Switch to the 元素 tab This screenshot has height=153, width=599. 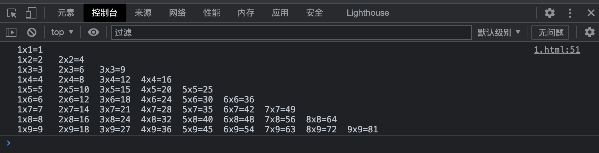[66, 13]
